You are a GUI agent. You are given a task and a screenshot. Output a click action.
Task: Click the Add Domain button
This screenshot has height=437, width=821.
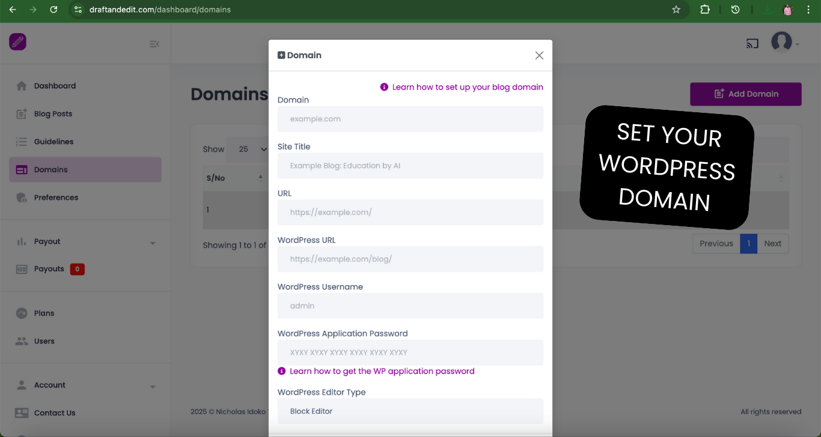point(746,94)
